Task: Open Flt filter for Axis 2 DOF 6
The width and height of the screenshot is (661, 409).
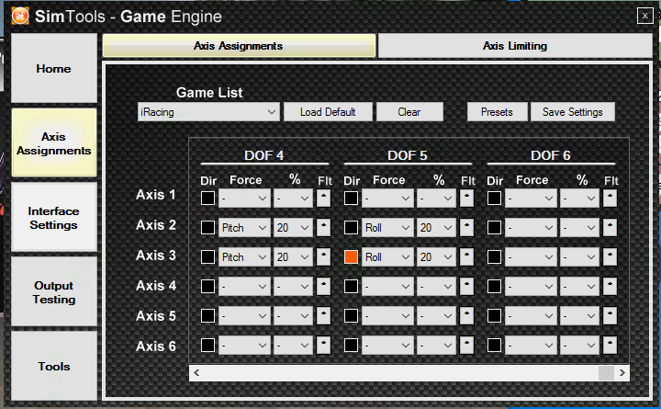Action: coord(610,228)
